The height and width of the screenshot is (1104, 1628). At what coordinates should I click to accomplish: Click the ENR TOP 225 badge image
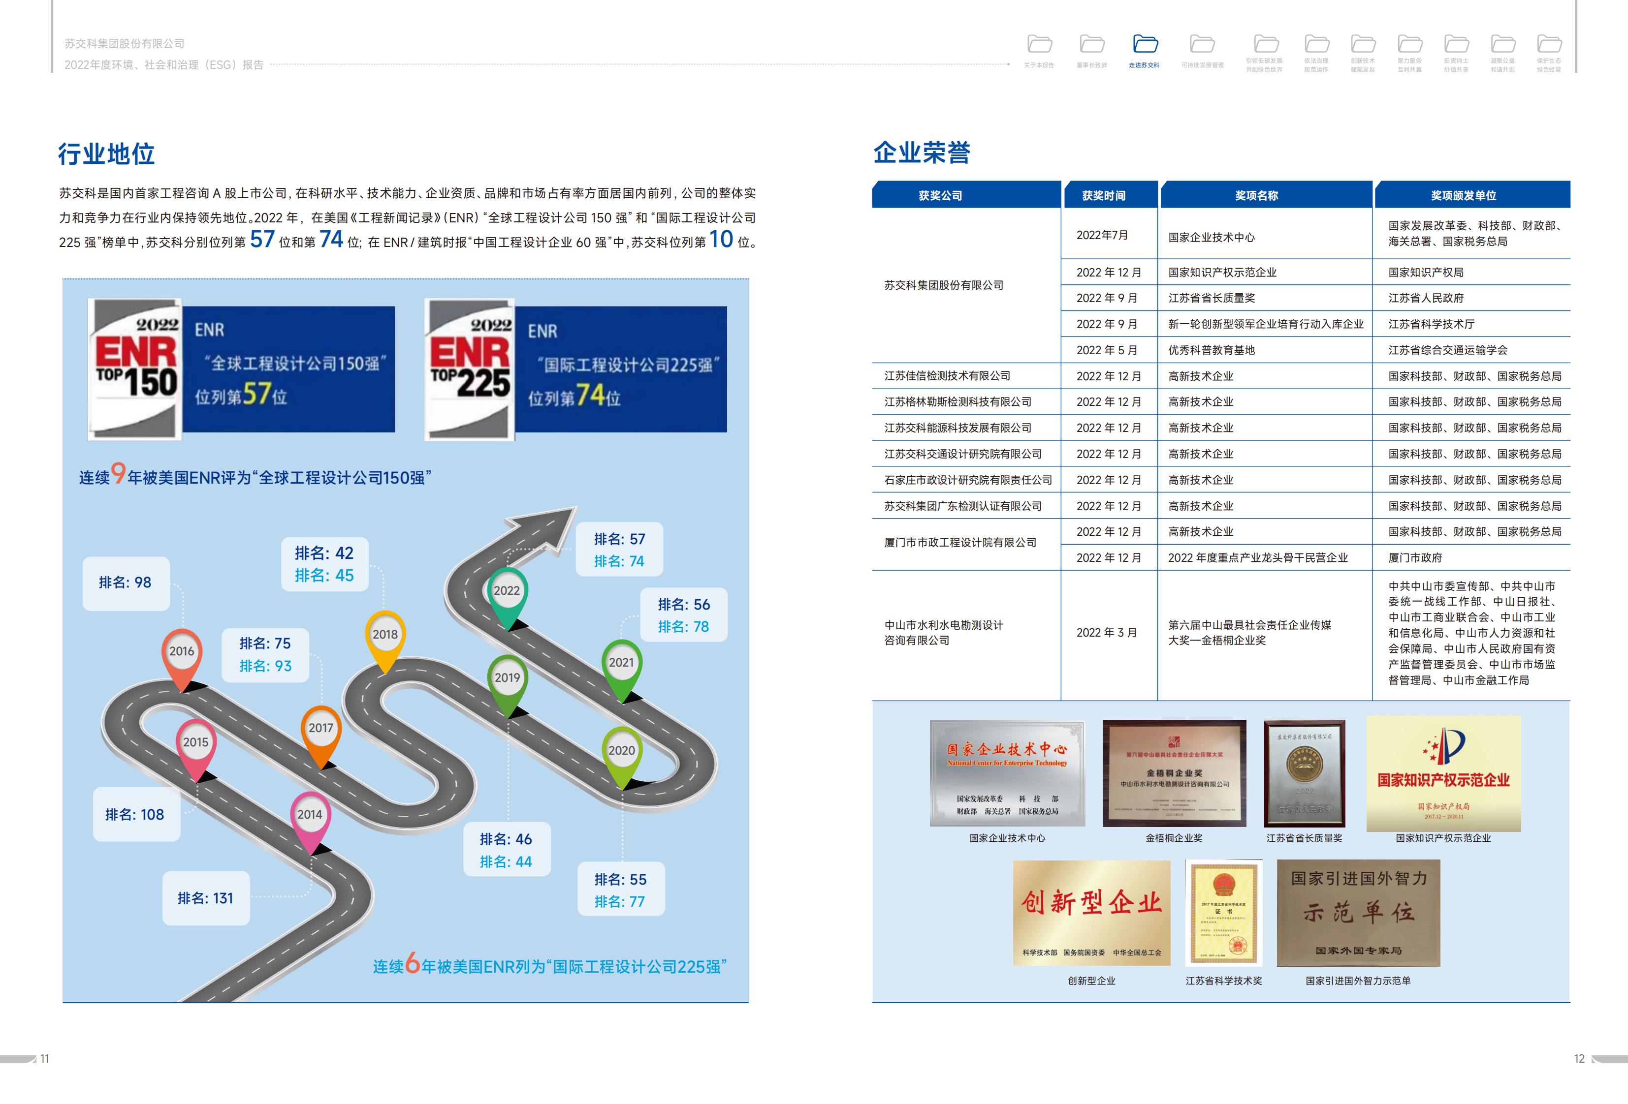coord(469,369)
